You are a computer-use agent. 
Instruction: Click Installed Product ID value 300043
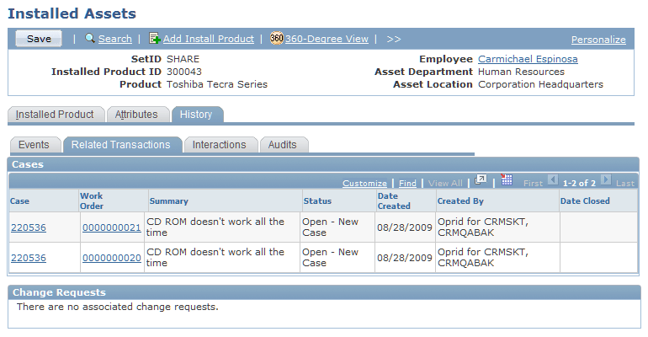(184, 72)
